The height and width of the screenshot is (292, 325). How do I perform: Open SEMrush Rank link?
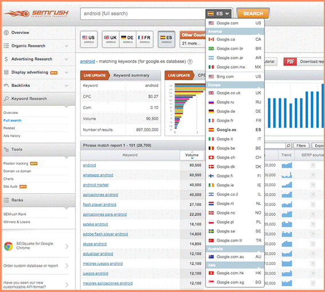[x=15, y=214]
